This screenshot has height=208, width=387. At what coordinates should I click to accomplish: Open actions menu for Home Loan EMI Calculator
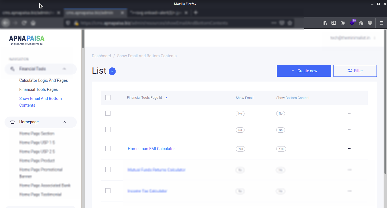click(x=349, y=148)
